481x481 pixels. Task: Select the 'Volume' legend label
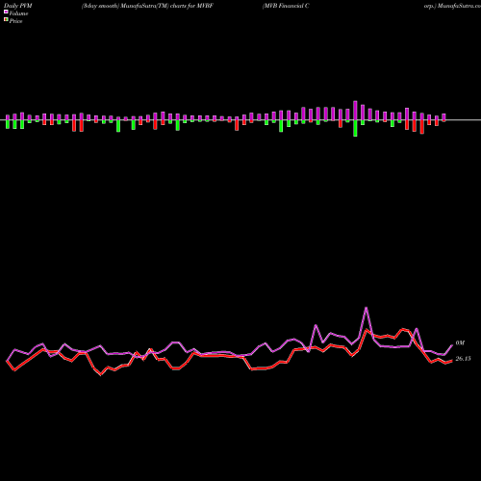18,13
